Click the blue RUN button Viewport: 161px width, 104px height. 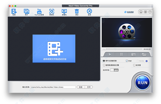point(142,83)
